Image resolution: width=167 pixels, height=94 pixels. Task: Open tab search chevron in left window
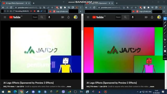(64, 2)
